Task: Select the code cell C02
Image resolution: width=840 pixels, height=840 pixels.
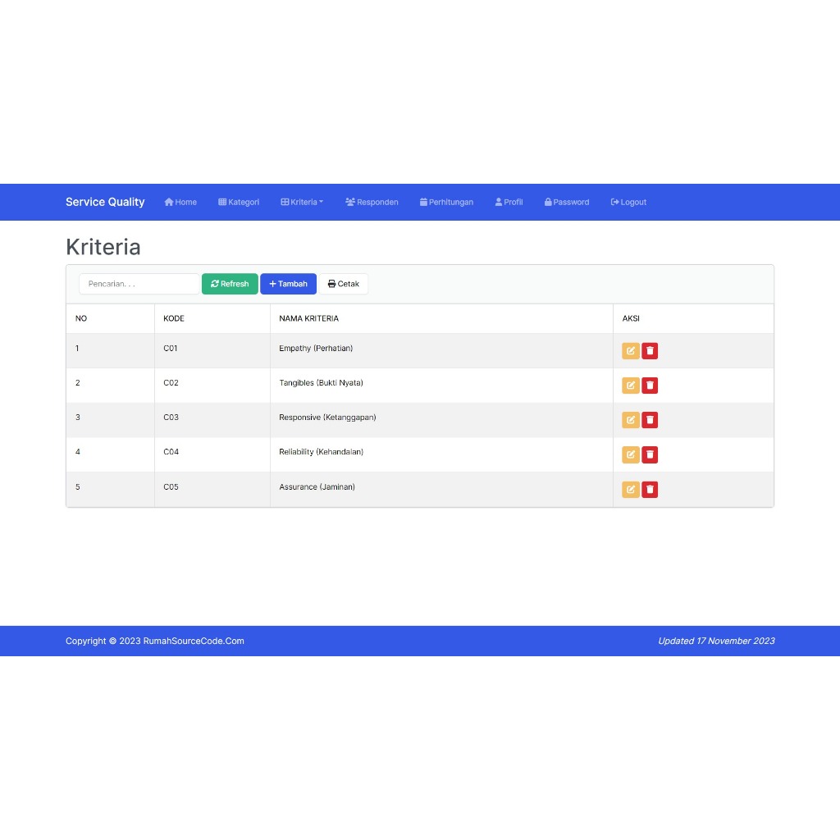Action: 212,386
